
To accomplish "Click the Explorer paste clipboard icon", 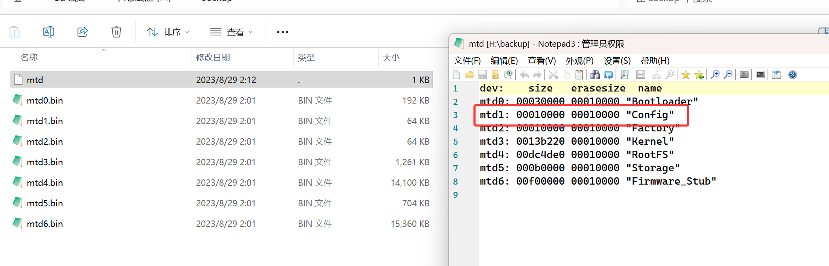I will point(15,32).
